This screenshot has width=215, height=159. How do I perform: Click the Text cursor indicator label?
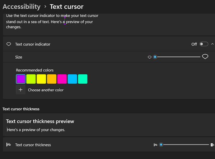tap(33, 44)
